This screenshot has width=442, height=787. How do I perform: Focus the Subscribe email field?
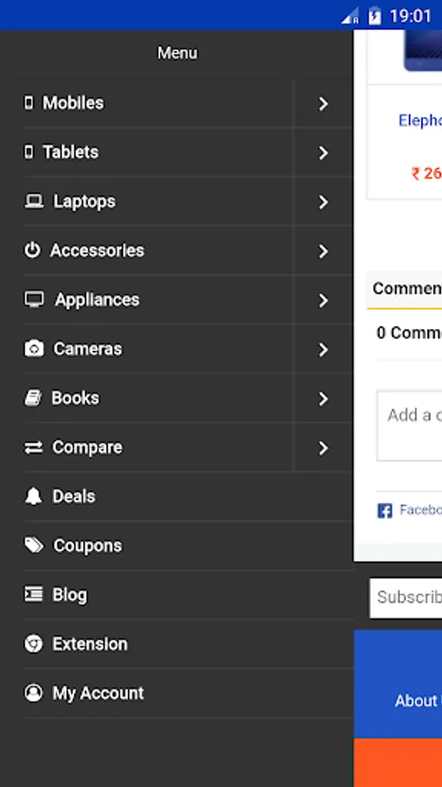click(x=406, y=598)
